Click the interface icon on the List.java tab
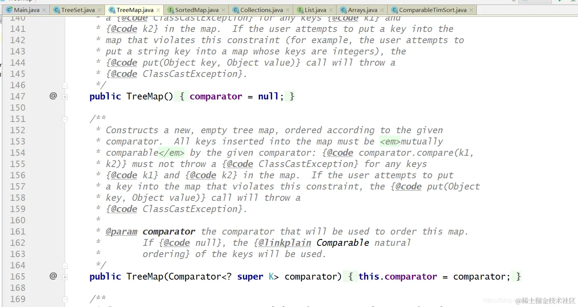This screenshot has height=307, width=578. tap(300, 10)
